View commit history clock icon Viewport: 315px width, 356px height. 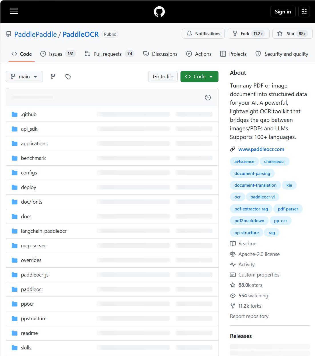click(208, 98)
